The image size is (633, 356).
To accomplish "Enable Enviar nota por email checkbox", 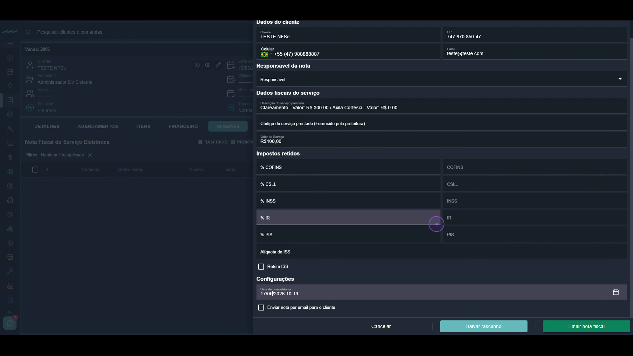I will (x=261, y=308).
